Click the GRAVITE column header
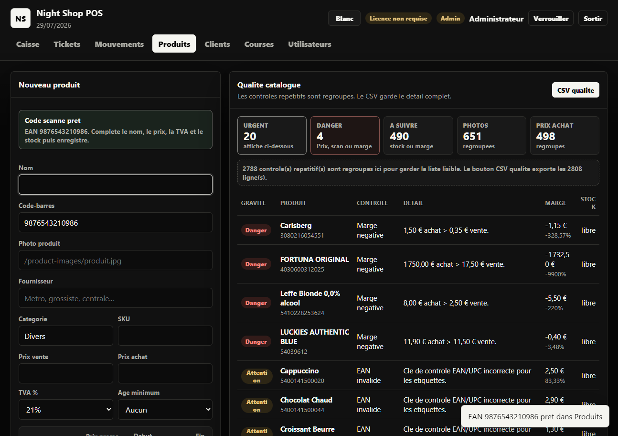Viewport: 618px width, 436px height. (253, 203)
